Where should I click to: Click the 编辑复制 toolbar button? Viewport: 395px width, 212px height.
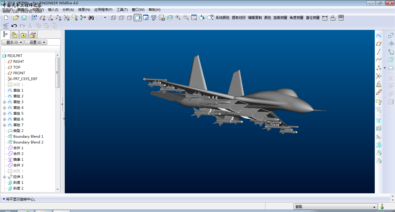point(255,18)
